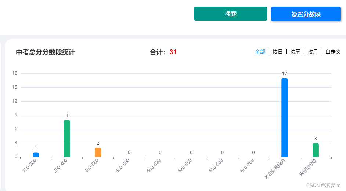Switch to 按月 monthly filter
Viewport: 346px width, 191px height.
pyautogui.click(x=313, y=52)
